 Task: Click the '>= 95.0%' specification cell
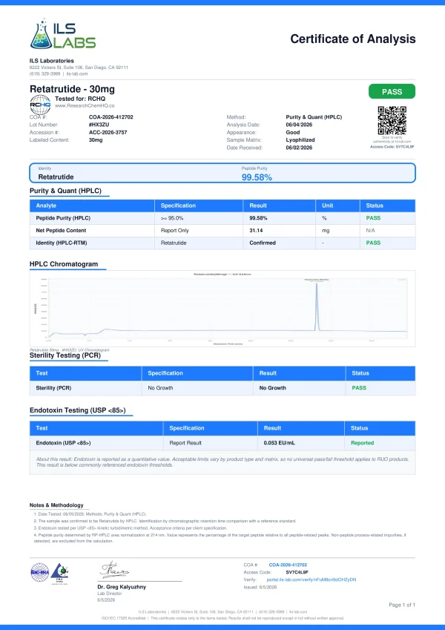[x=172, y=217]
